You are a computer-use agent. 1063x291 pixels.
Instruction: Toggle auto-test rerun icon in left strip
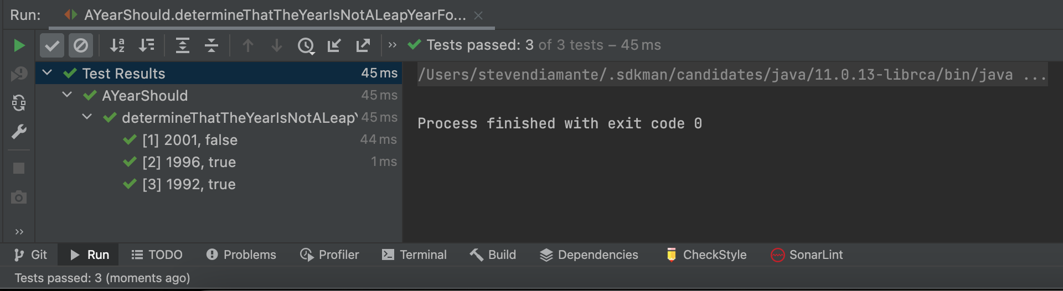[x=19, y=103]
